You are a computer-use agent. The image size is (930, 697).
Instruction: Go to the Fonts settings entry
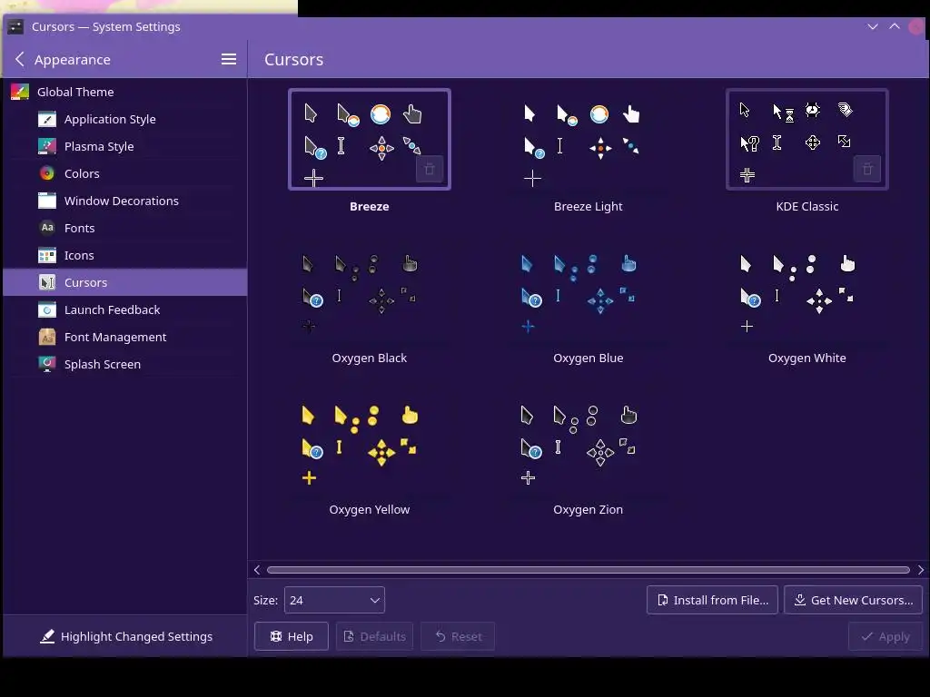tap(124, 228)
